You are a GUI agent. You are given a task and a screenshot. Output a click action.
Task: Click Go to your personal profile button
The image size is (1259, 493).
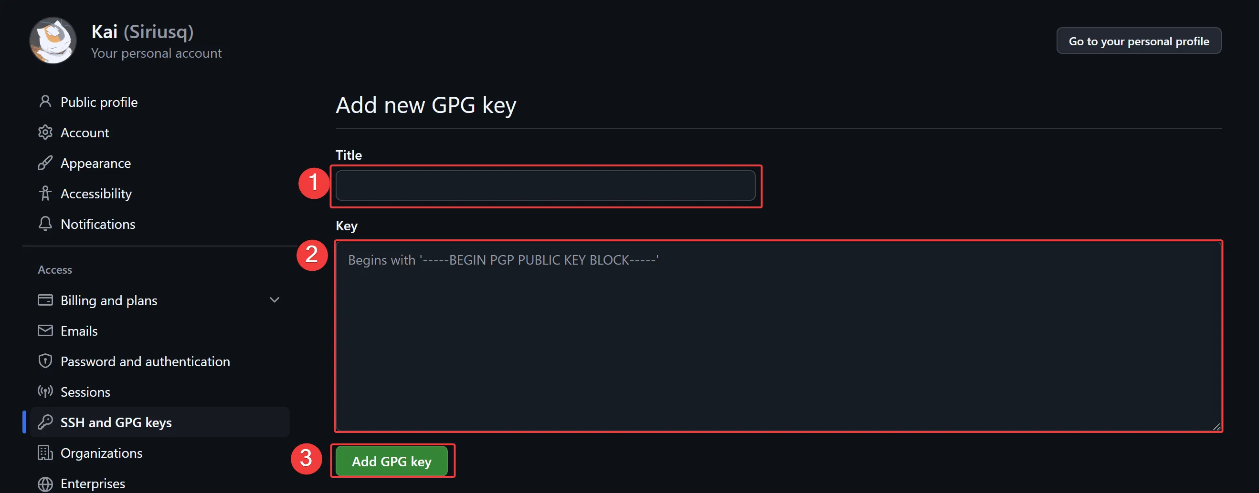point(1138,41)
